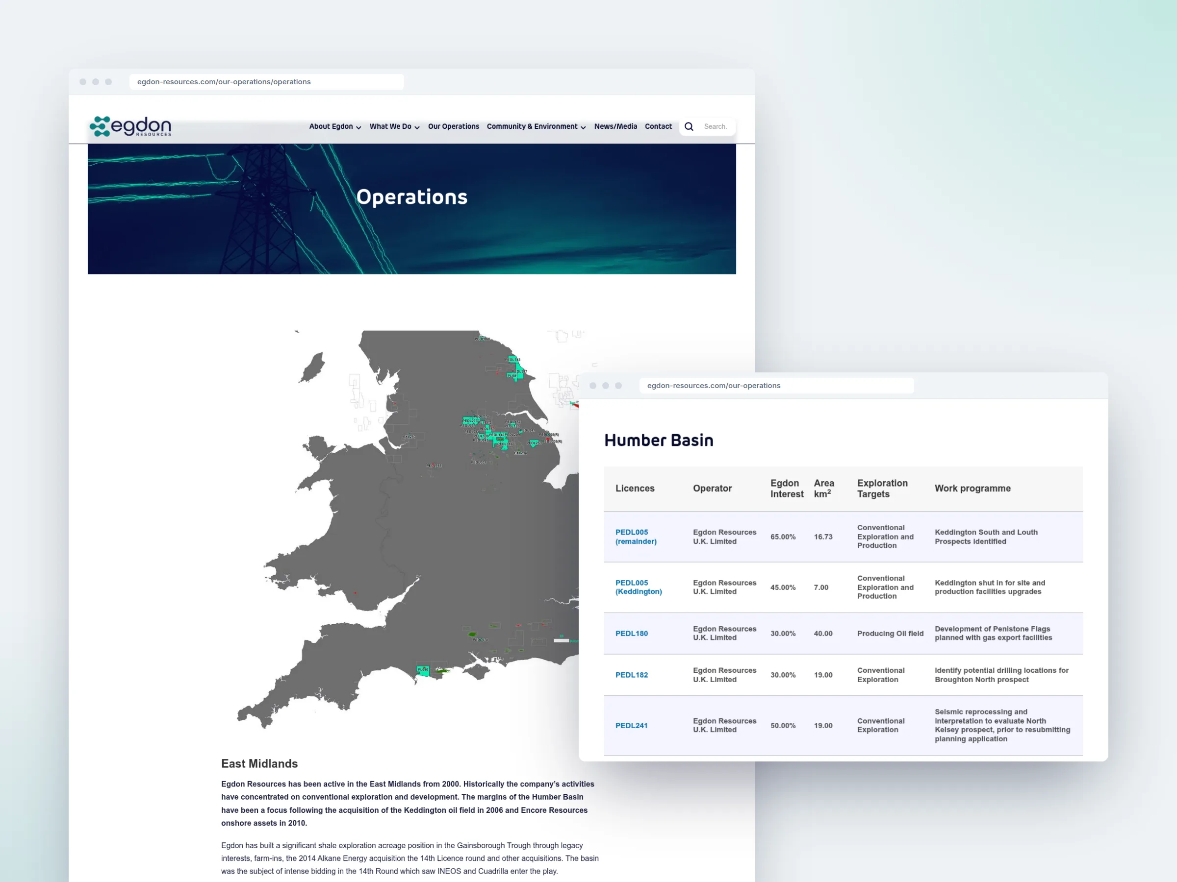
Task: Click the Exploration Targets column header
Action: [882, 489]
